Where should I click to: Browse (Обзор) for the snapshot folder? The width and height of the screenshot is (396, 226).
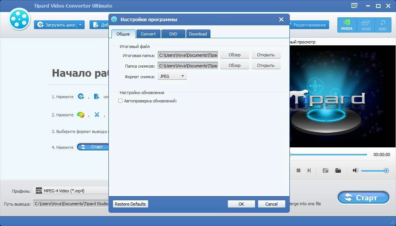[x=235, y=65]
